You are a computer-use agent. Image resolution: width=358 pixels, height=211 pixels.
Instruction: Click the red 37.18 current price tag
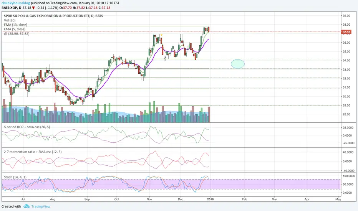(x=346, y=32)
